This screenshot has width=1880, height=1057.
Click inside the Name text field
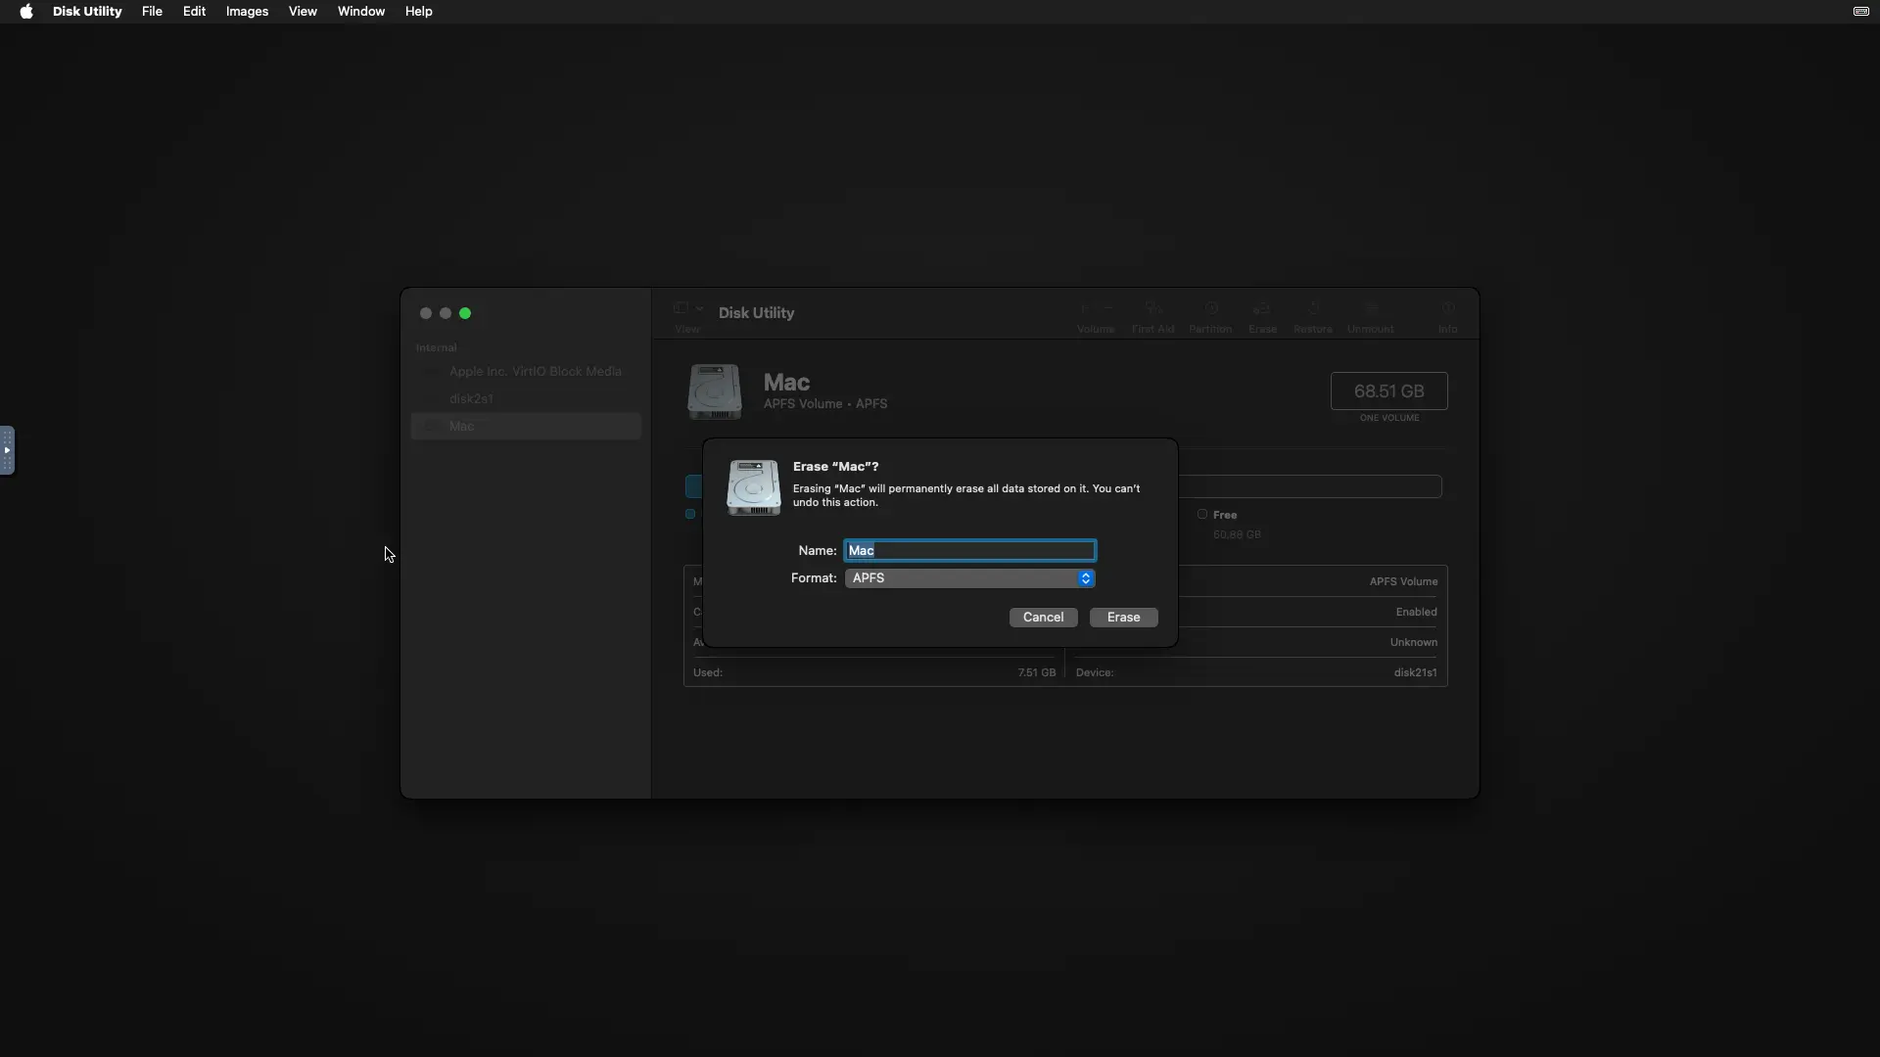pos(969,550)
